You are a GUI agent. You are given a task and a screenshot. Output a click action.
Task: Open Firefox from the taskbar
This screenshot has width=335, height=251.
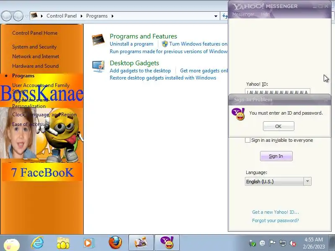pyautogui.click(x=116, y=243)
